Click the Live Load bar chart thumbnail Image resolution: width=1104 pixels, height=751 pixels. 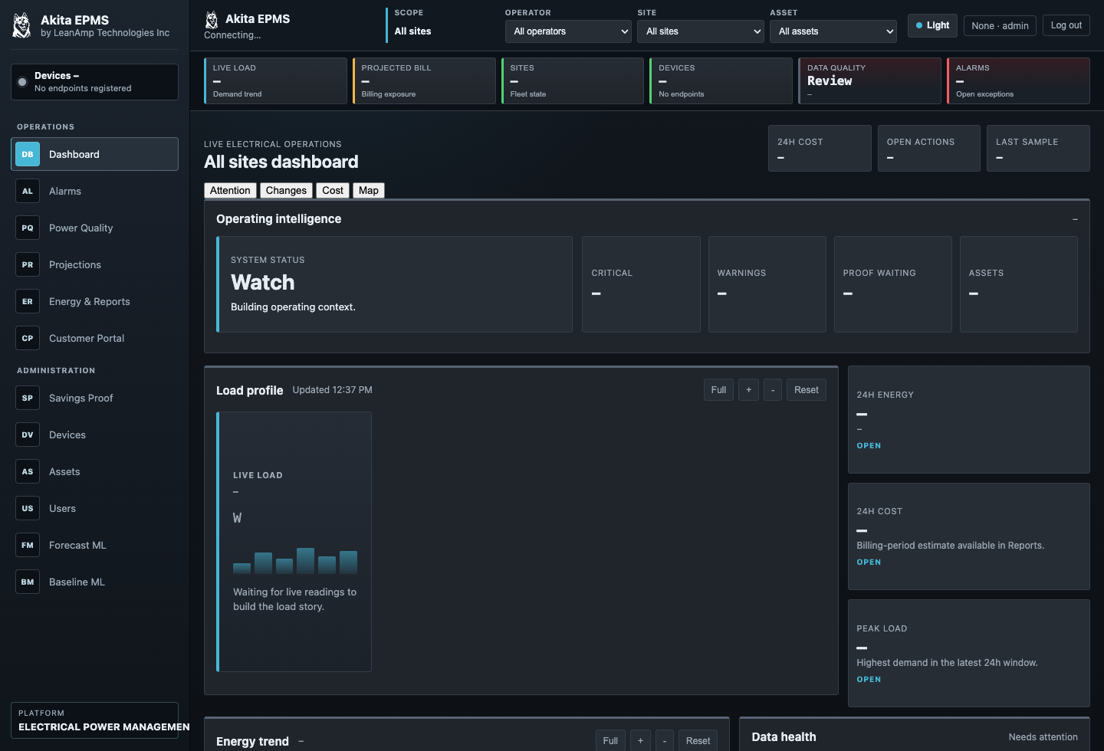point(295,562)
